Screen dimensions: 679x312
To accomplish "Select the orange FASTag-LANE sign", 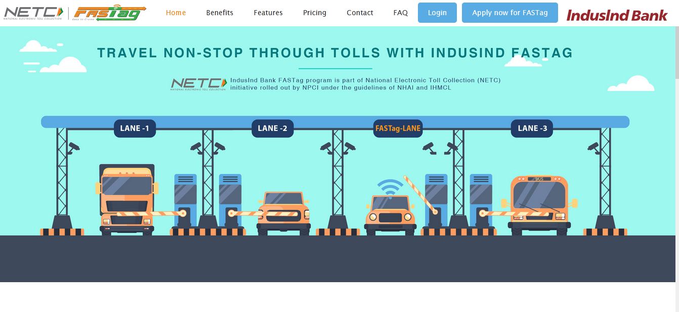I will [x=398, y=128].
